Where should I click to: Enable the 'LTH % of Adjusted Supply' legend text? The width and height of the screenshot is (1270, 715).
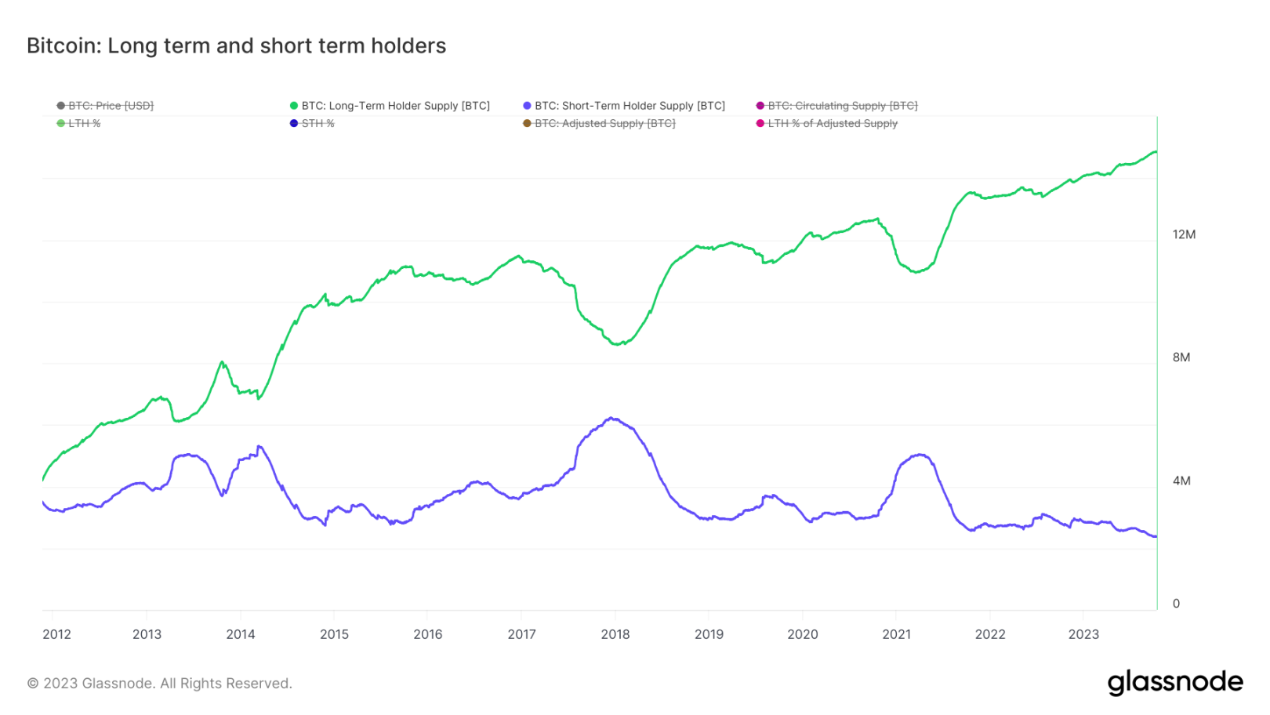pyautogui.click(x=833, y=124)
